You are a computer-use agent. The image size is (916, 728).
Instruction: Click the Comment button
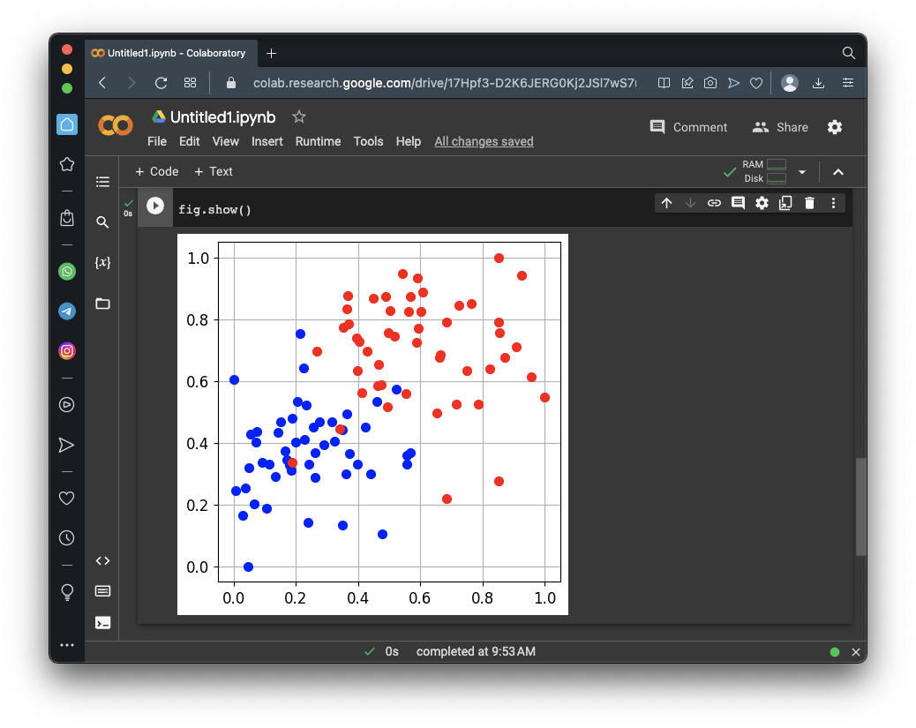[688, 127]
